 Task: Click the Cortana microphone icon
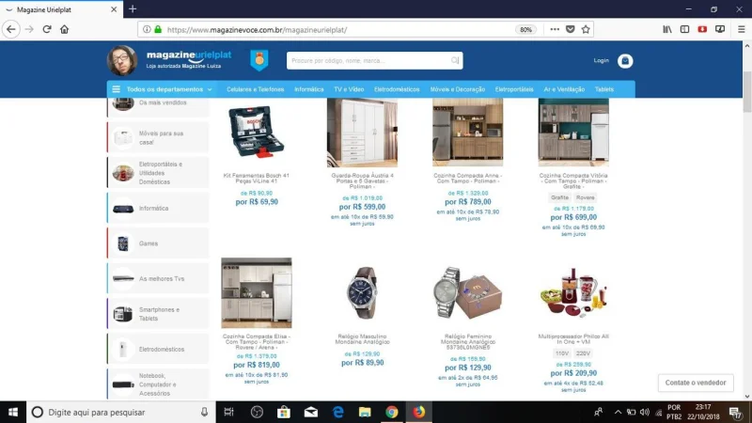tap(204, 412)
